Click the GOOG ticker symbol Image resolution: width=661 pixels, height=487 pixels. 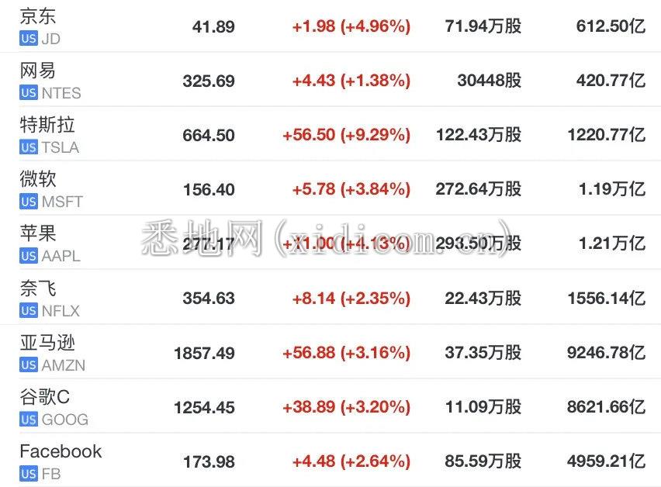[x=65, y=420]
